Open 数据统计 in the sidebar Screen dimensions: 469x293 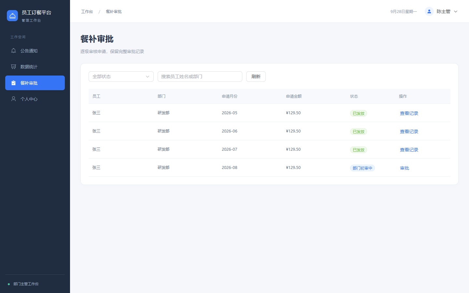tap(35, 67)
